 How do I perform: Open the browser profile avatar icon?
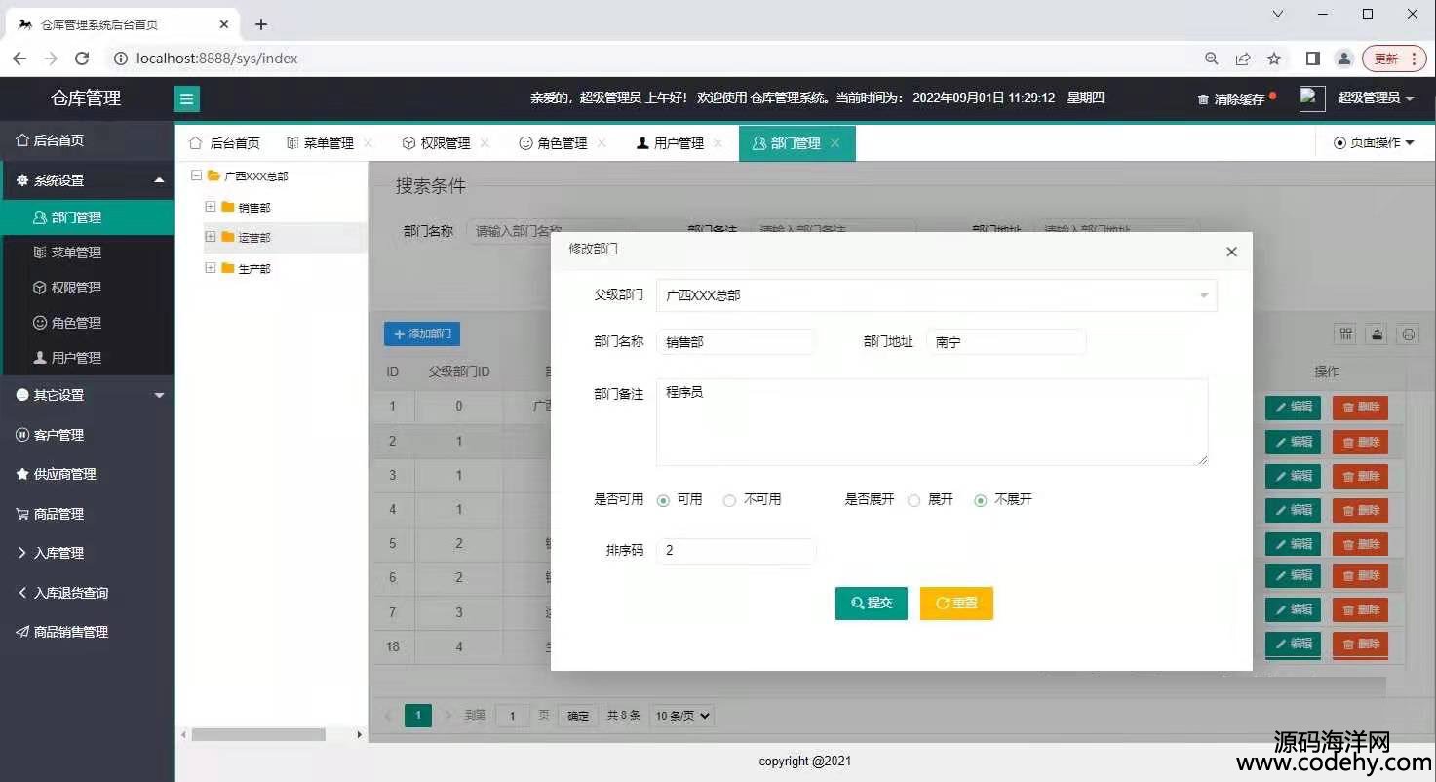[1344, 59]
